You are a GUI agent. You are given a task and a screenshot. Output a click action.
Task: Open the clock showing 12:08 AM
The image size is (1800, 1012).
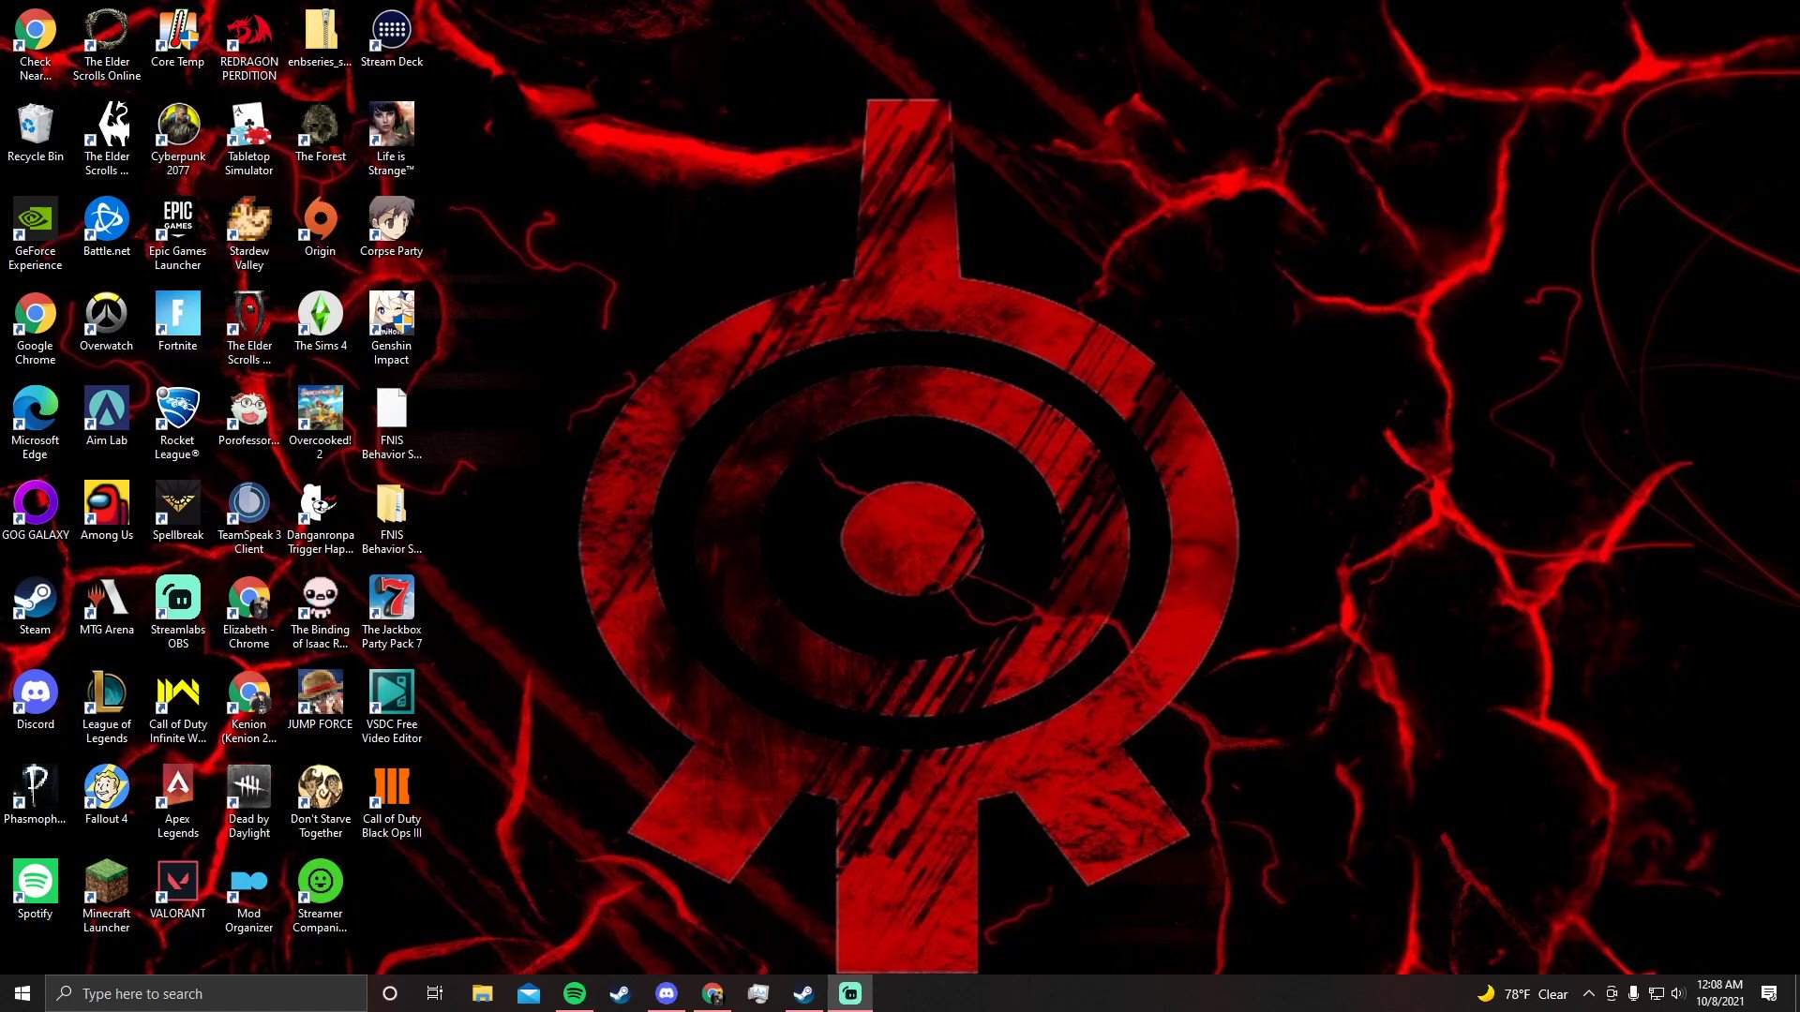pyautogui.click(x=1719, y=993)
